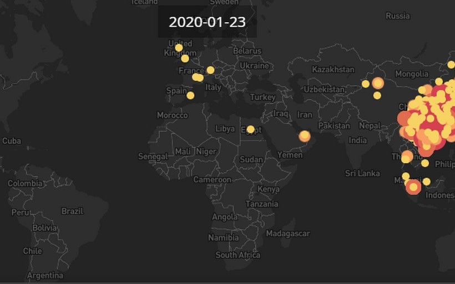Select the orange-ringed marker east of Kazakhstan
Image resolution: width=455 pixels, height=284 pixels.
pyautogui.click(x=378, y=83)
